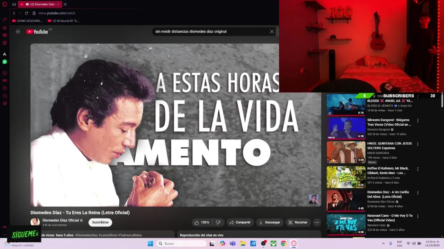Viewport: 444px width, 249px height.
Task: Open the Opera GX main menu logo
Action: click(x=4, y=4)
